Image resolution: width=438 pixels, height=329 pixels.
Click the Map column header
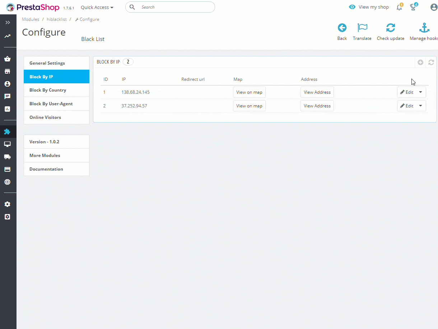(x=238, y=79)
